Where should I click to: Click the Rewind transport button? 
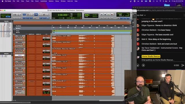click(x=105, y=18)
